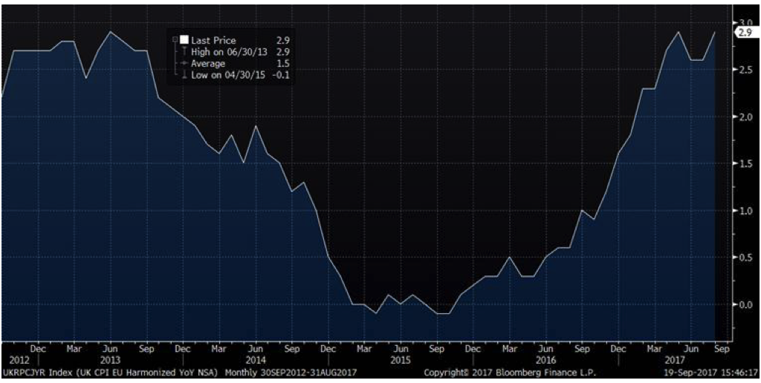The height and width of the screenshot is (383, 761).
Task: Click the Low marker icon in legend
Action: [x=184, y=75]
